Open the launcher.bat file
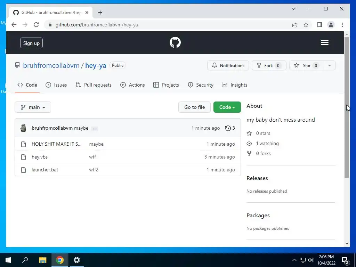The height and width of the screenshot is (267, 356). pyautogui.click(x=45, y=170)
